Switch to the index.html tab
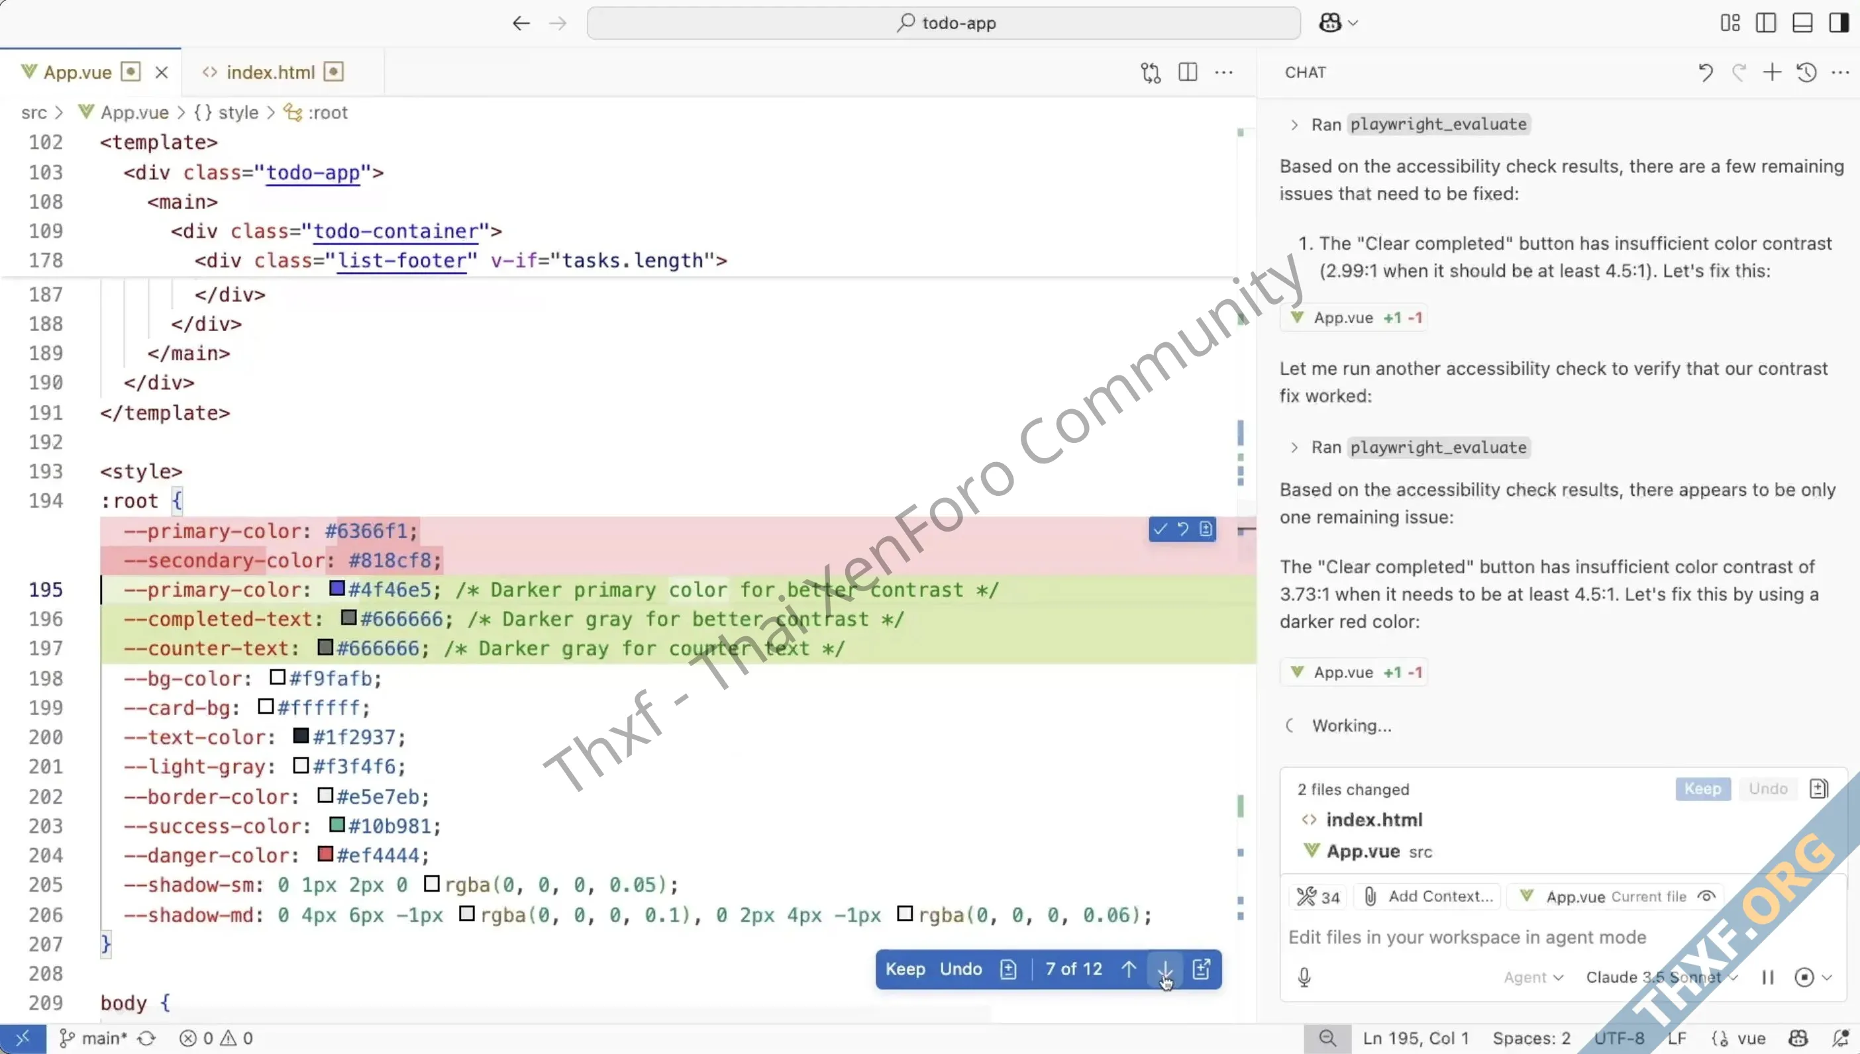 tap(271, 72)
